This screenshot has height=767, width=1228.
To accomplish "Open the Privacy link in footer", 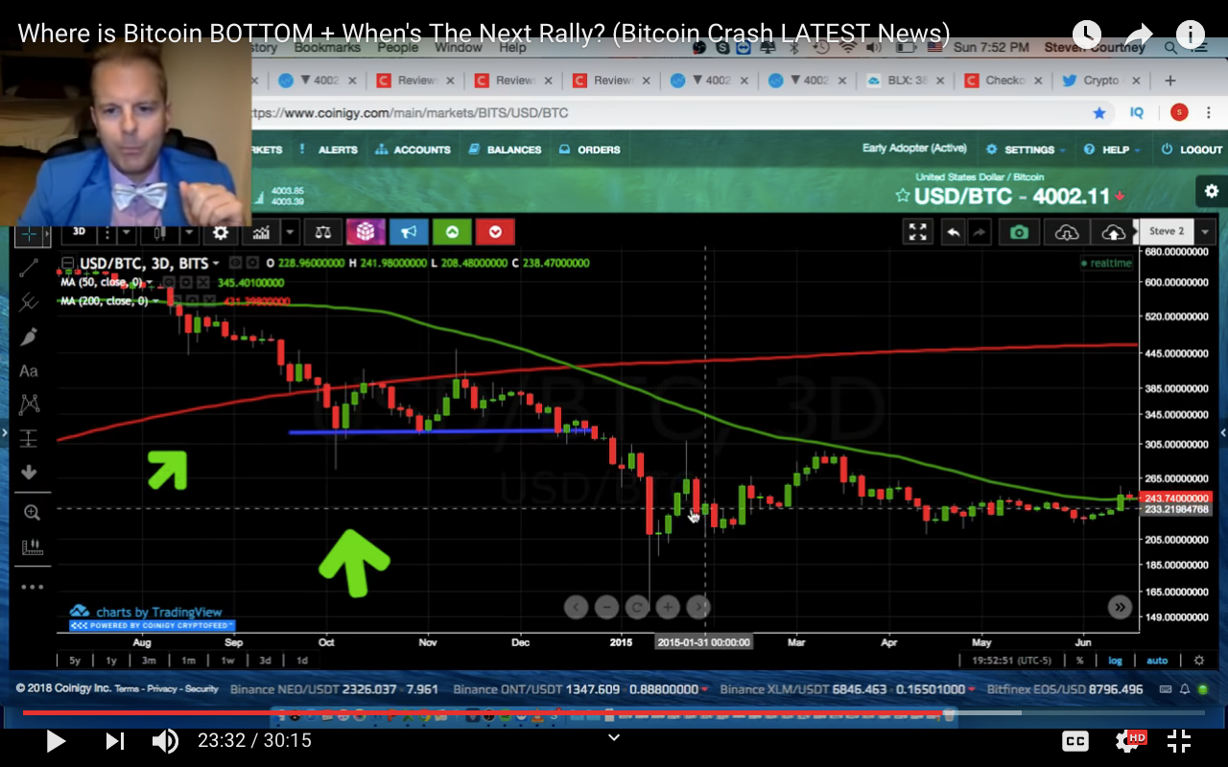I will pyautogui.click(x=163, y=688).
